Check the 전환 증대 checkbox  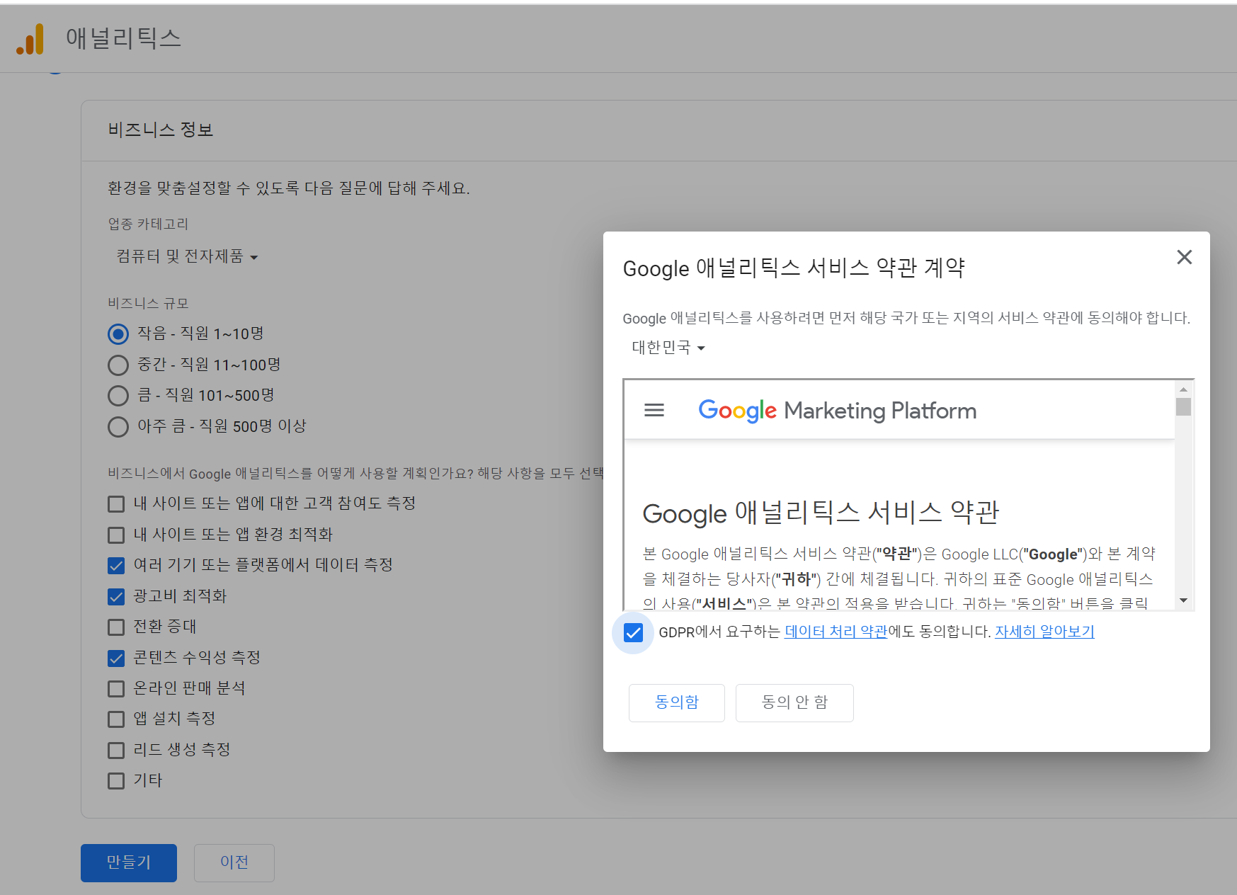pyautogui.click(x=116, y=627)
